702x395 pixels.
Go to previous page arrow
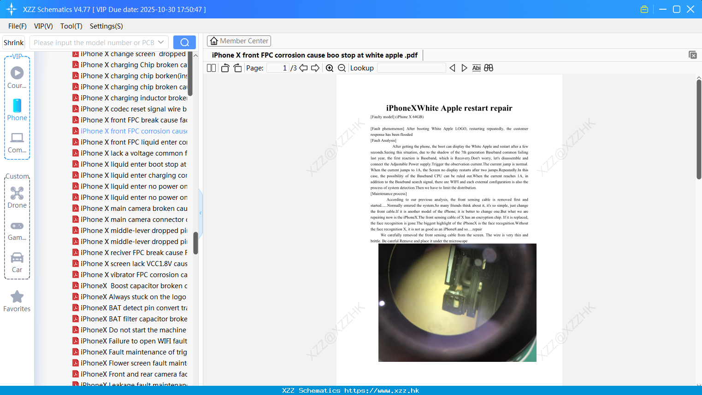pos(303,68)
